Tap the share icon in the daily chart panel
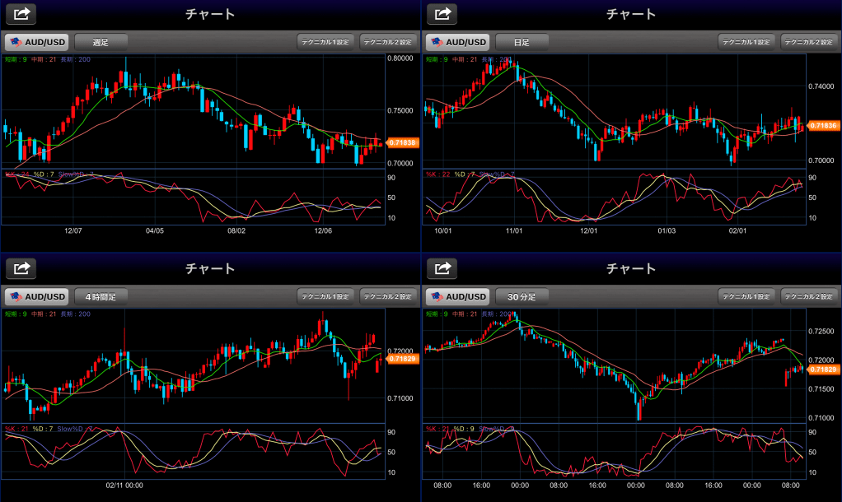Viewport: 842px width, 502px height. pos(443,14)
